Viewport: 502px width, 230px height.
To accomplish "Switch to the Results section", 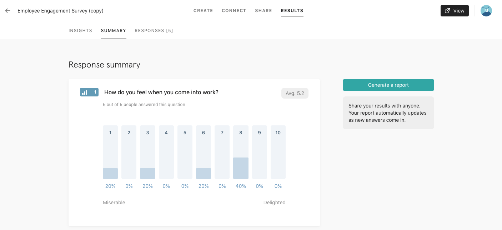I will [x=292, y=11].
